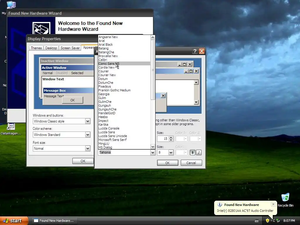
Task: Expand Windows and buttons style dropdown
Action: pyautogui.click(x=88, y=121)
